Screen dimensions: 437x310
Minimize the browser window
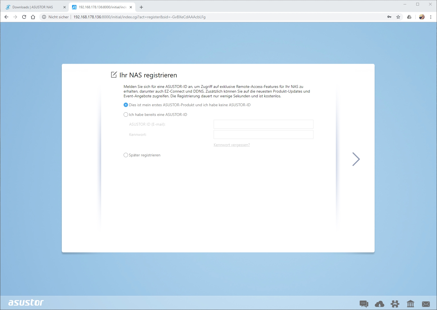tap(405, 4)
